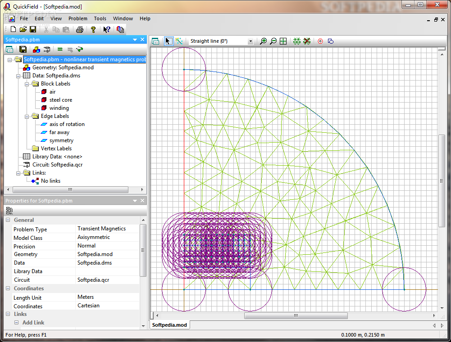Viewport: 451px width, 342px height.
Task: Open the Help menu
Action: point(145,19)
